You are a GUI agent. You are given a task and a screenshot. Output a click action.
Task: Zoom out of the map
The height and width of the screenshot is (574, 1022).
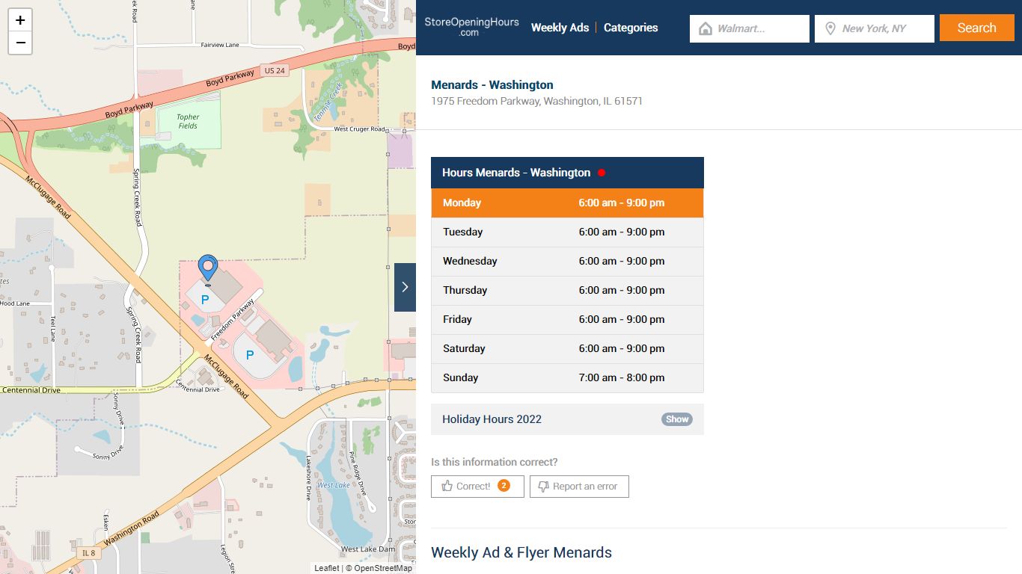[20, 43]
